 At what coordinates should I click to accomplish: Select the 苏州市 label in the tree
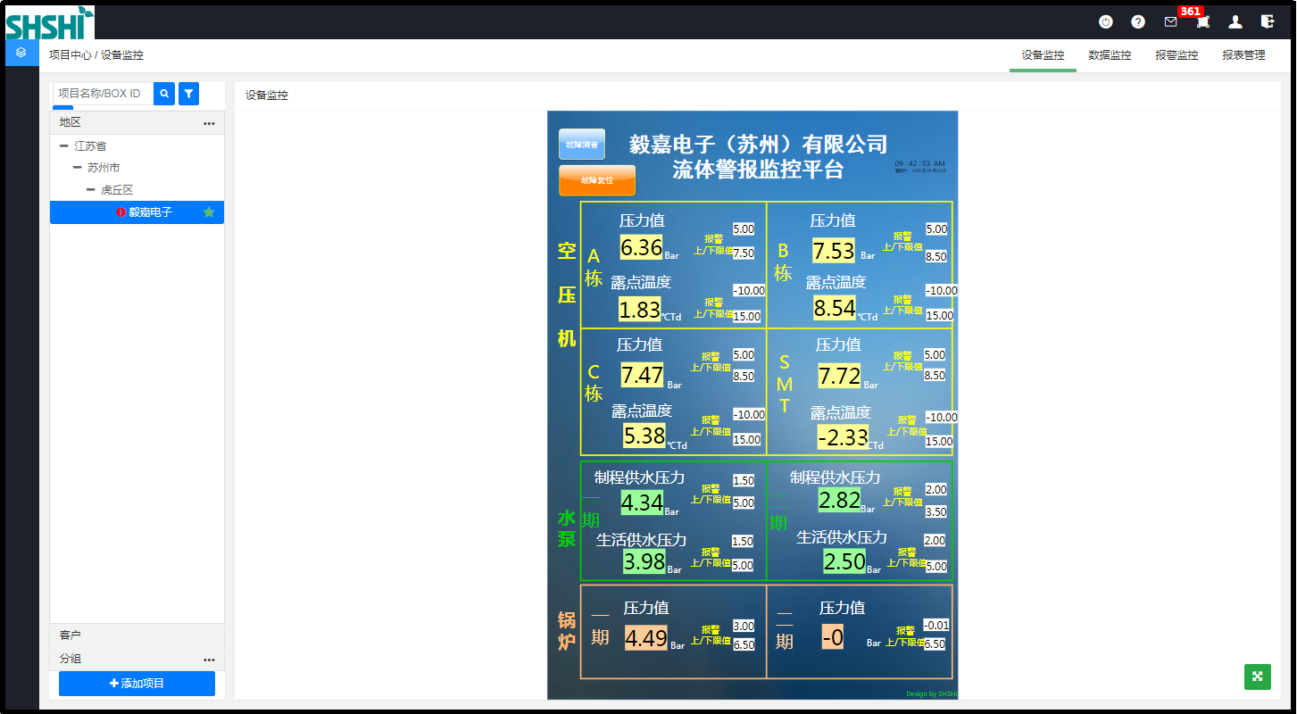coord(104,168)
